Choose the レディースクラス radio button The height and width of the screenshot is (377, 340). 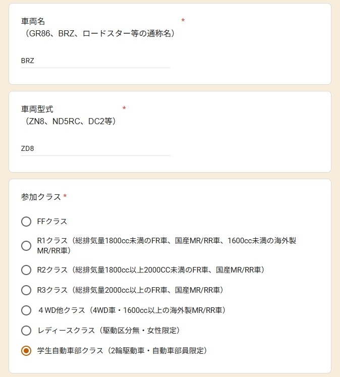pyautogui.click(x=26, y=331)
